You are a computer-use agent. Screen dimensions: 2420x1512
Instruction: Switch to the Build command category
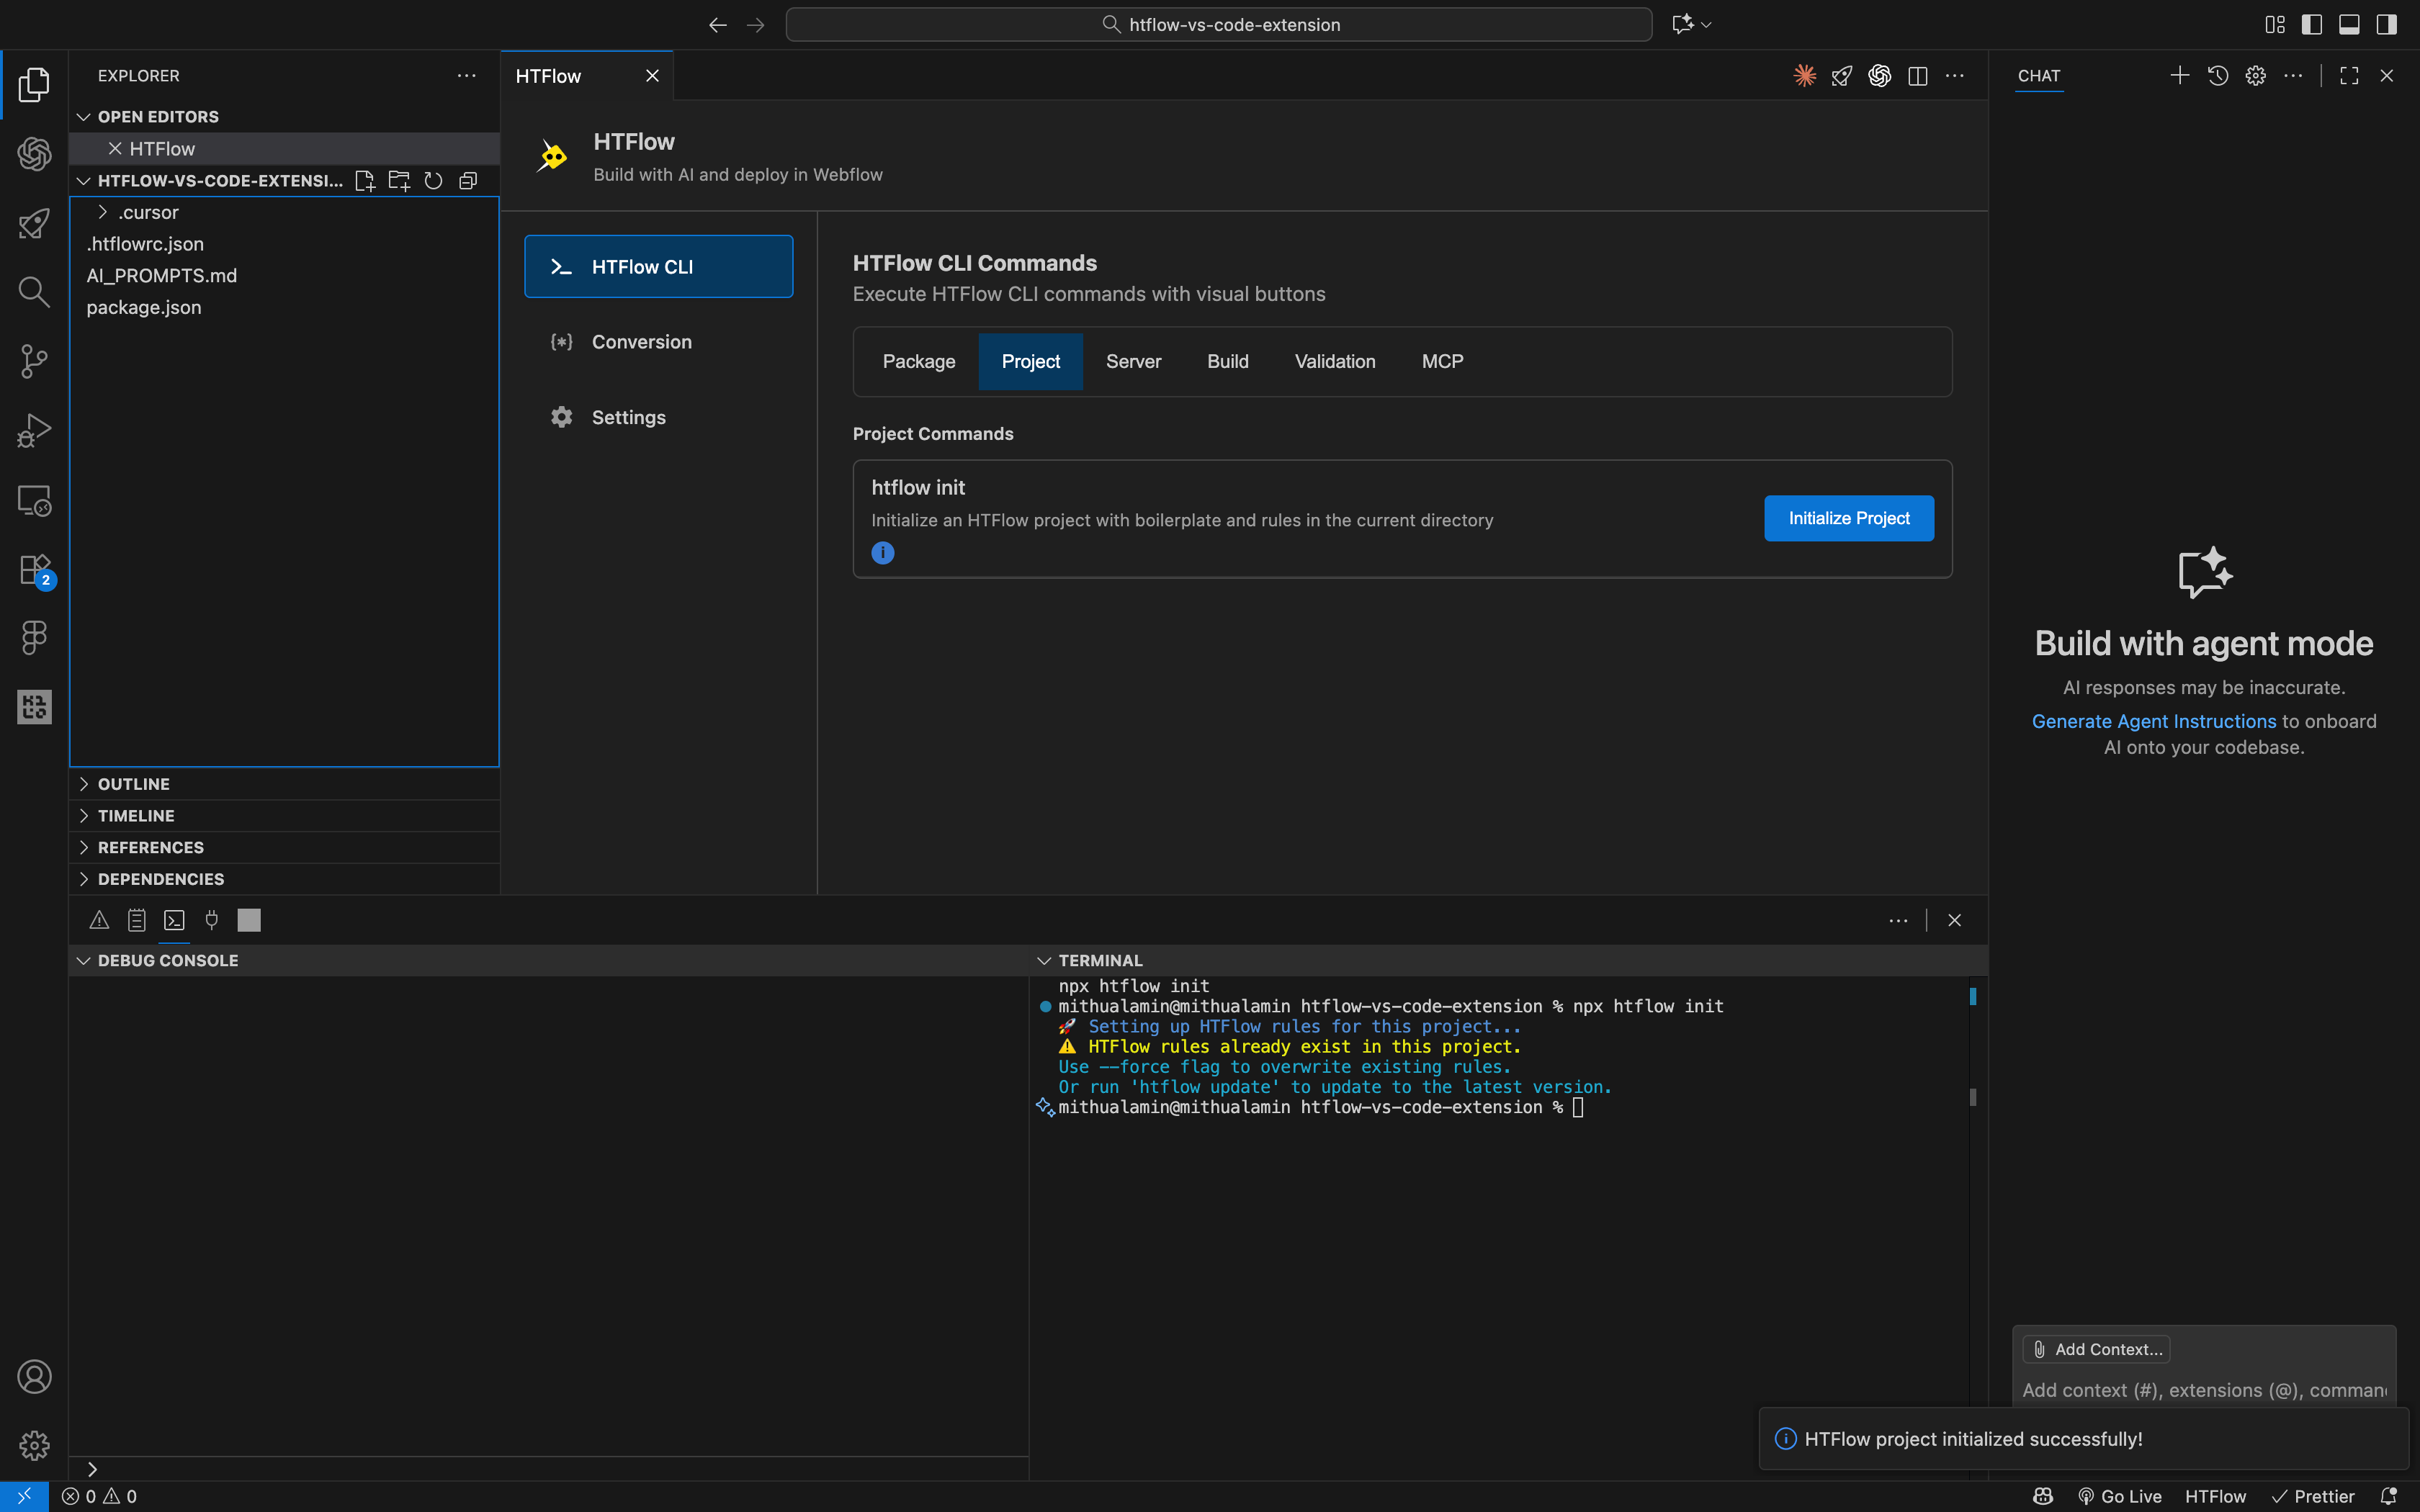pyautogui.click(x=1227, y=361)
